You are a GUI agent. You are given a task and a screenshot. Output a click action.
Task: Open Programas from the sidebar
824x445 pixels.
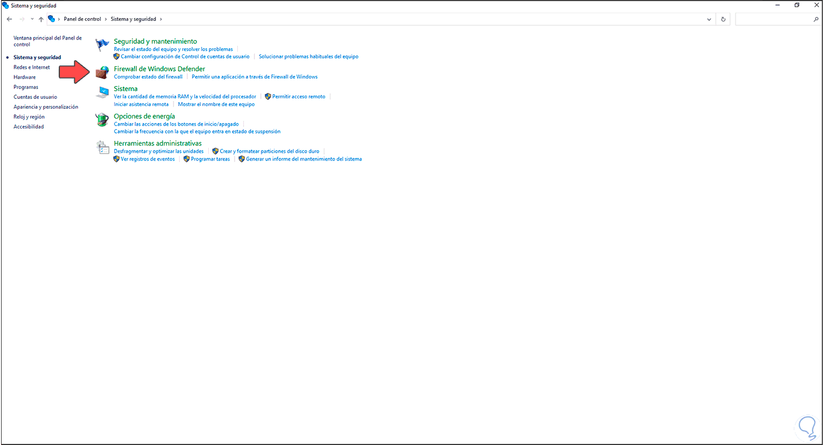[26, 87]
